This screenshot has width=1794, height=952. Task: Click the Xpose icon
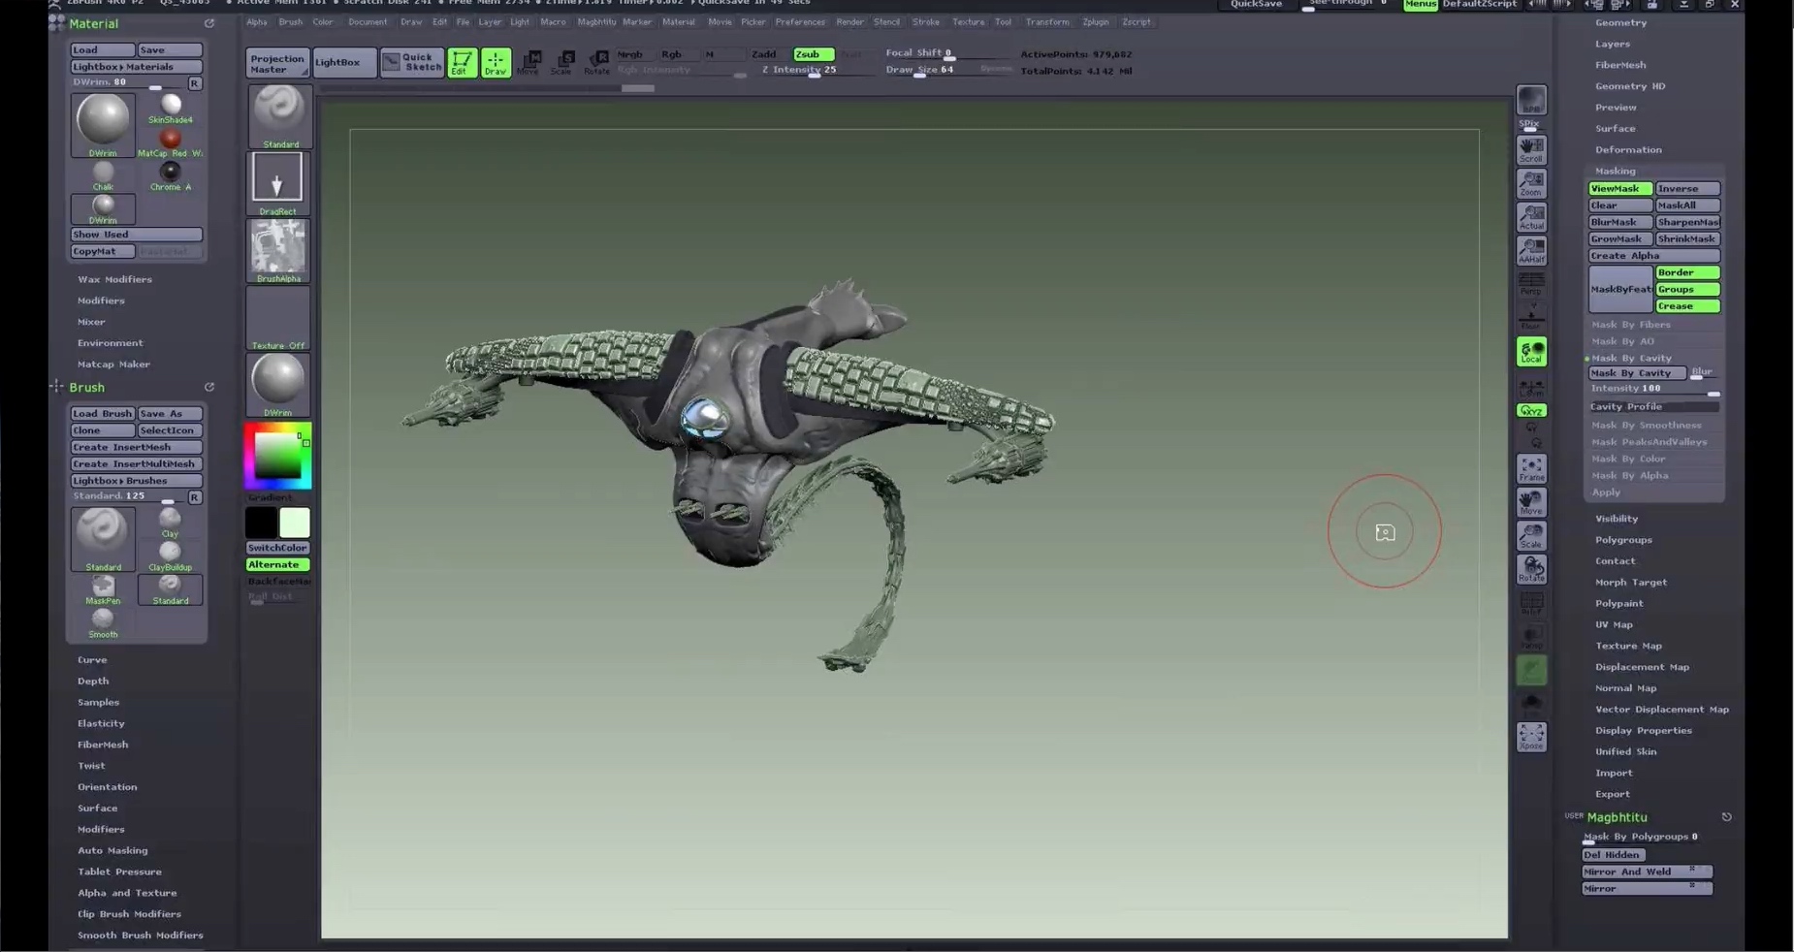click(x=1531, y=737)
